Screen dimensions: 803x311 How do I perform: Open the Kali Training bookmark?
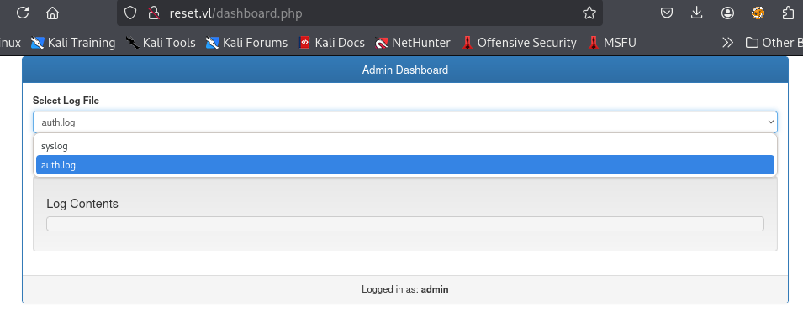pyautogui.click(x=72, y=43)
